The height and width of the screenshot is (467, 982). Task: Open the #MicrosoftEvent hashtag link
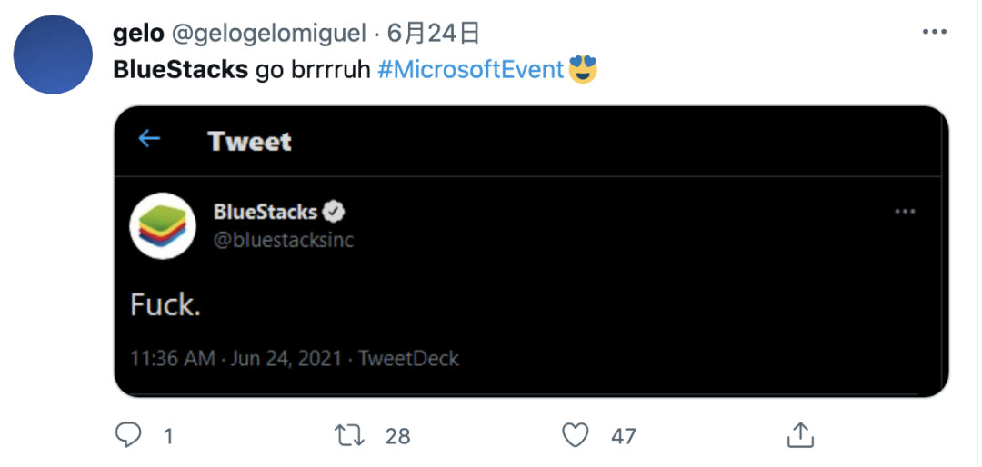[x=472, y=69]
